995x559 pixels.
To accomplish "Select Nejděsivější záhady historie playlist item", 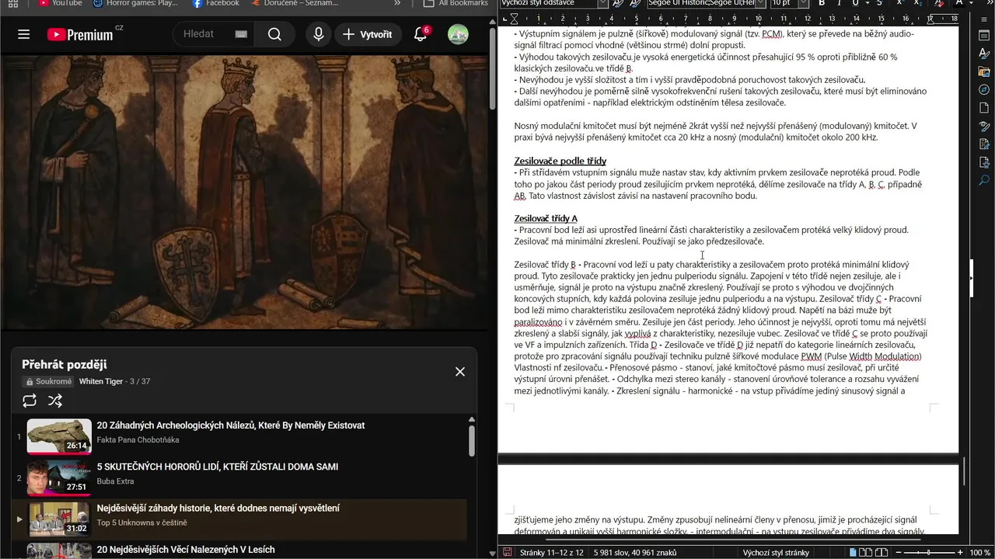I will tap(239, 519).
